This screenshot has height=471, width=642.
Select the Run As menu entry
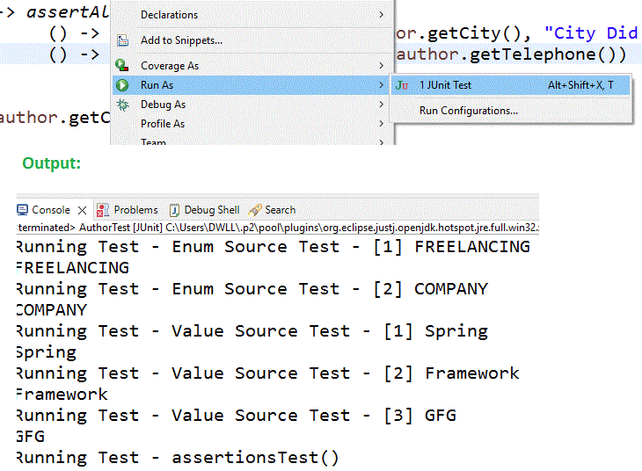251,85
